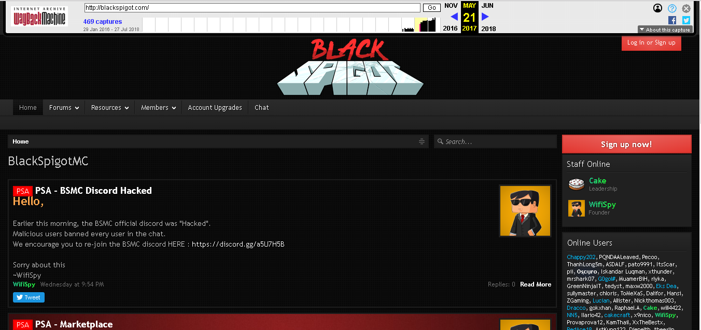Viewport: 701px width, 330px height.
Task: Open Chappy202 in Online Users
Action: (581, 257)
